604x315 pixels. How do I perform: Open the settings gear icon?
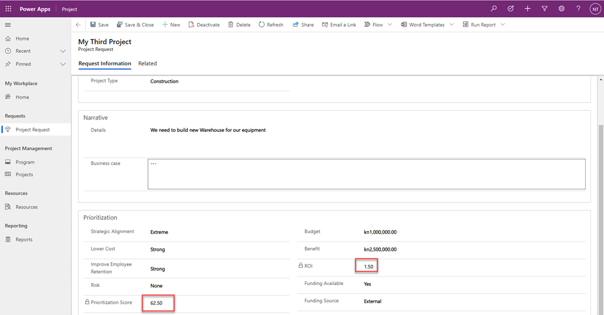(x=562, y=9)
